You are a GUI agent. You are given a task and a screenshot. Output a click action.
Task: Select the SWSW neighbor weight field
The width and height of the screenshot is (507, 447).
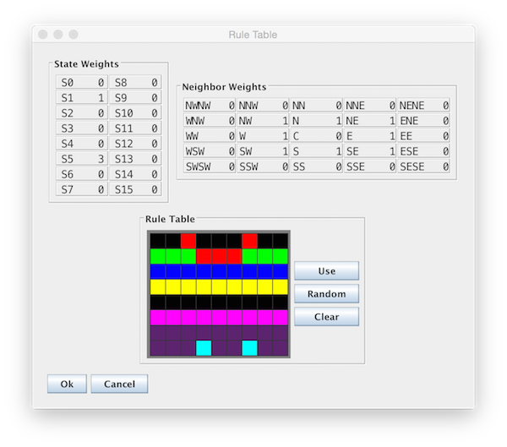(210, 166)
